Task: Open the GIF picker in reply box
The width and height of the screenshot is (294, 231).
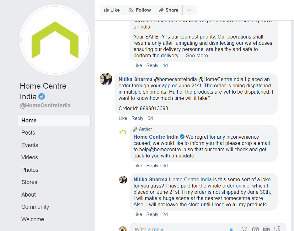Action: pos(266,229)
